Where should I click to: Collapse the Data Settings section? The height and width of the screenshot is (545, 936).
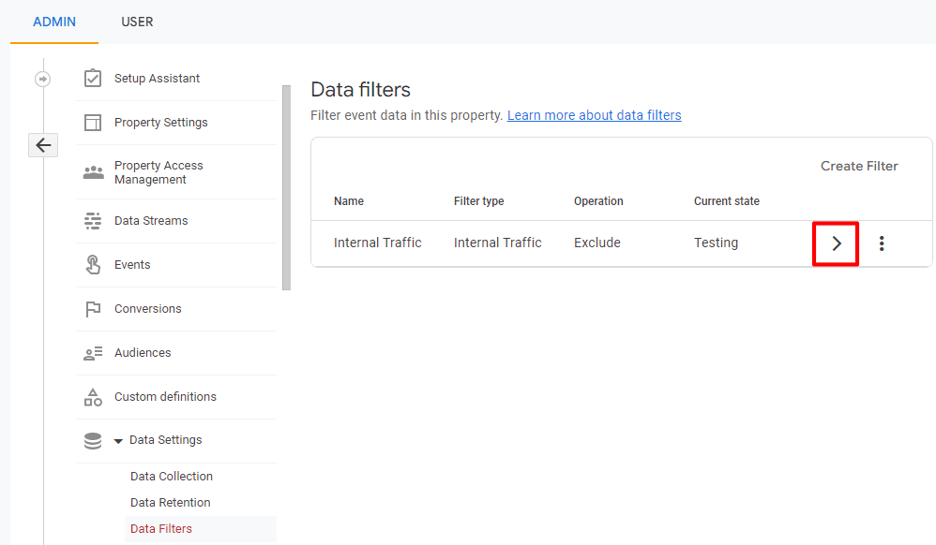pos(118,439)
